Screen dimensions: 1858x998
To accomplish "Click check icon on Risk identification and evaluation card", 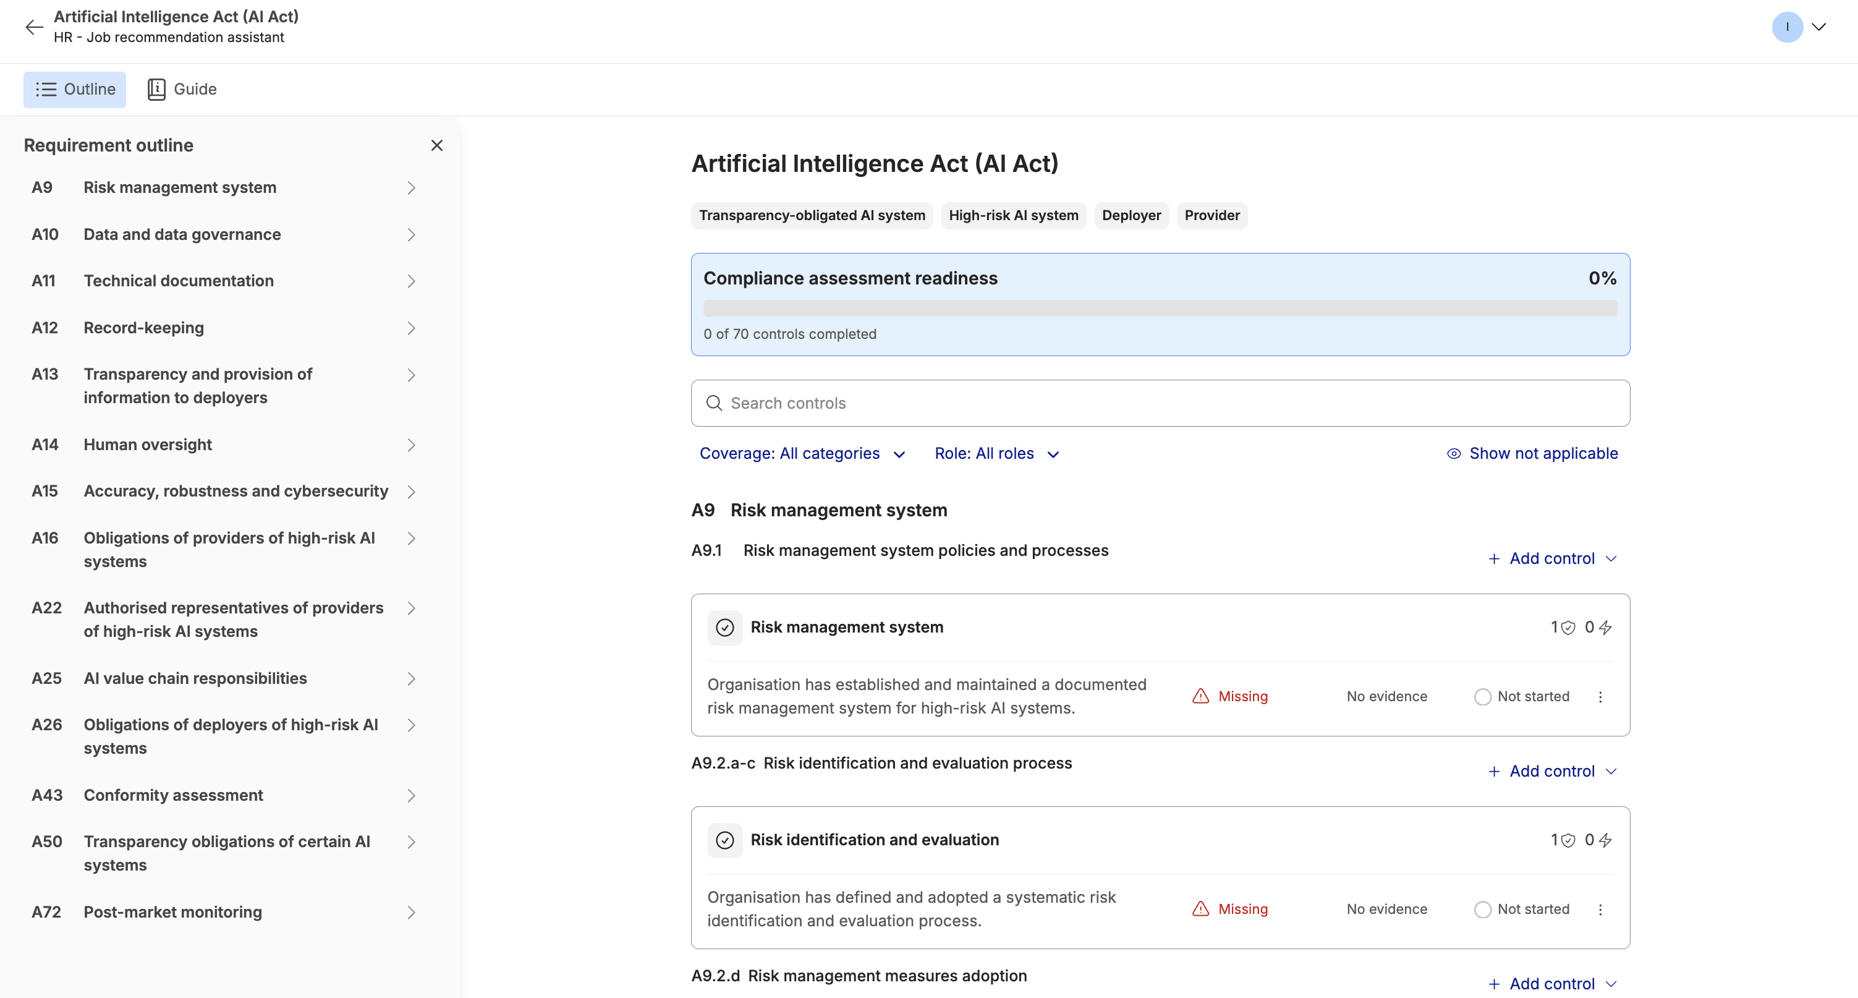I will click(x=725, y=841).
